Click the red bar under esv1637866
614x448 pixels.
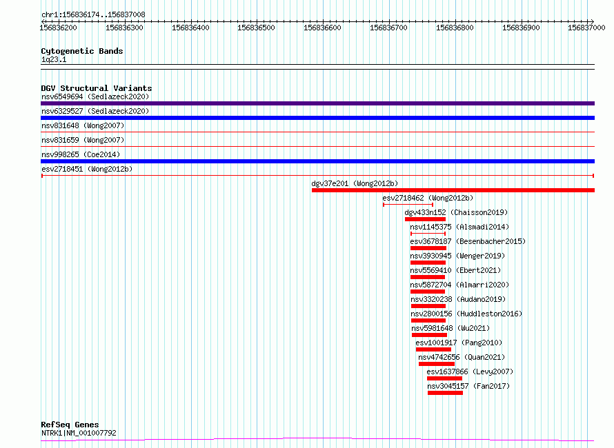pyautogui.click(x=444, y=378)
